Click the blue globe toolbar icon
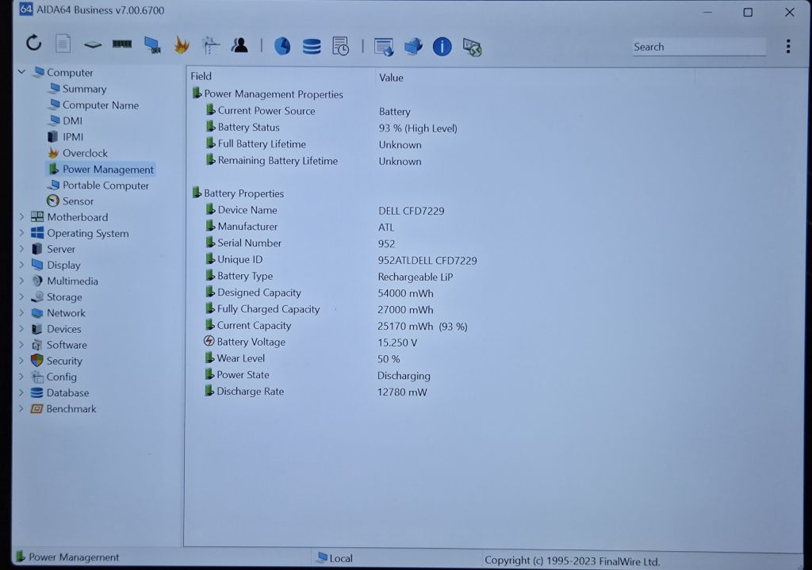The height and width of the screenshot is (570, 812). pos(282,46)
